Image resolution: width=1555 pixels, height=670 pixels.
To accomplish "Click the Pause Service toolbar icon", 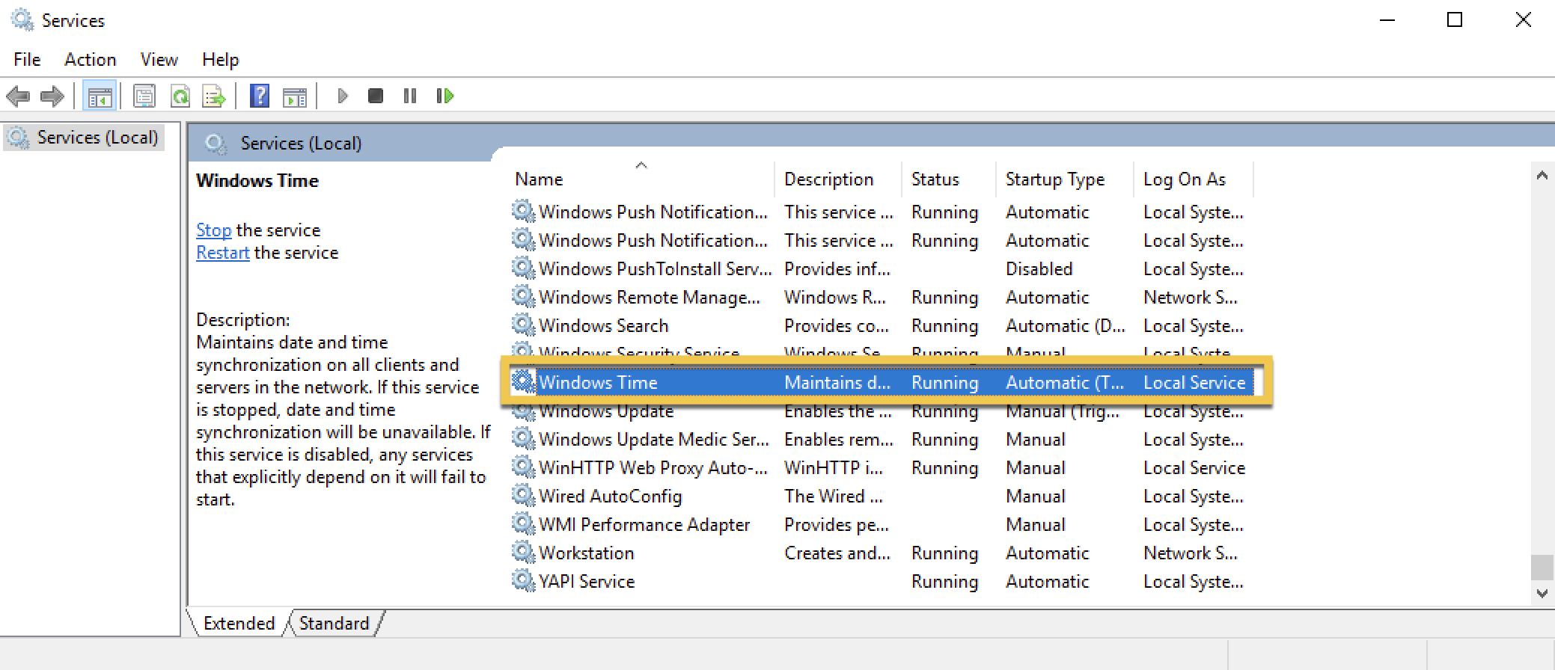I will [409, 96].
